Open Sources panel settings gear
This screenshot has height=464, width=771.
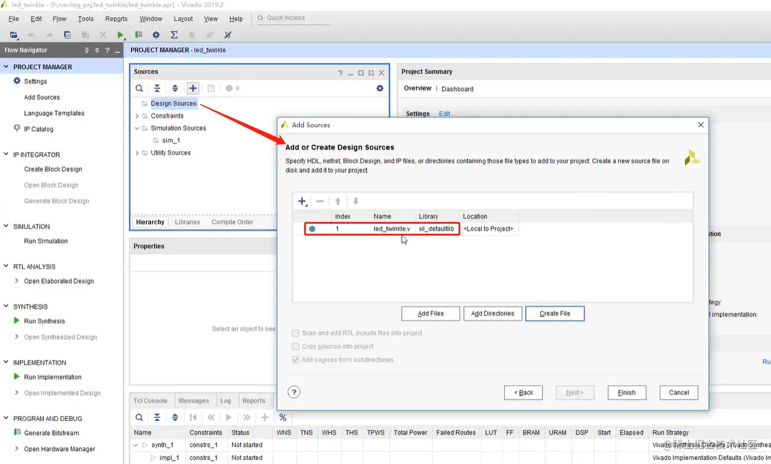(380, 88)
